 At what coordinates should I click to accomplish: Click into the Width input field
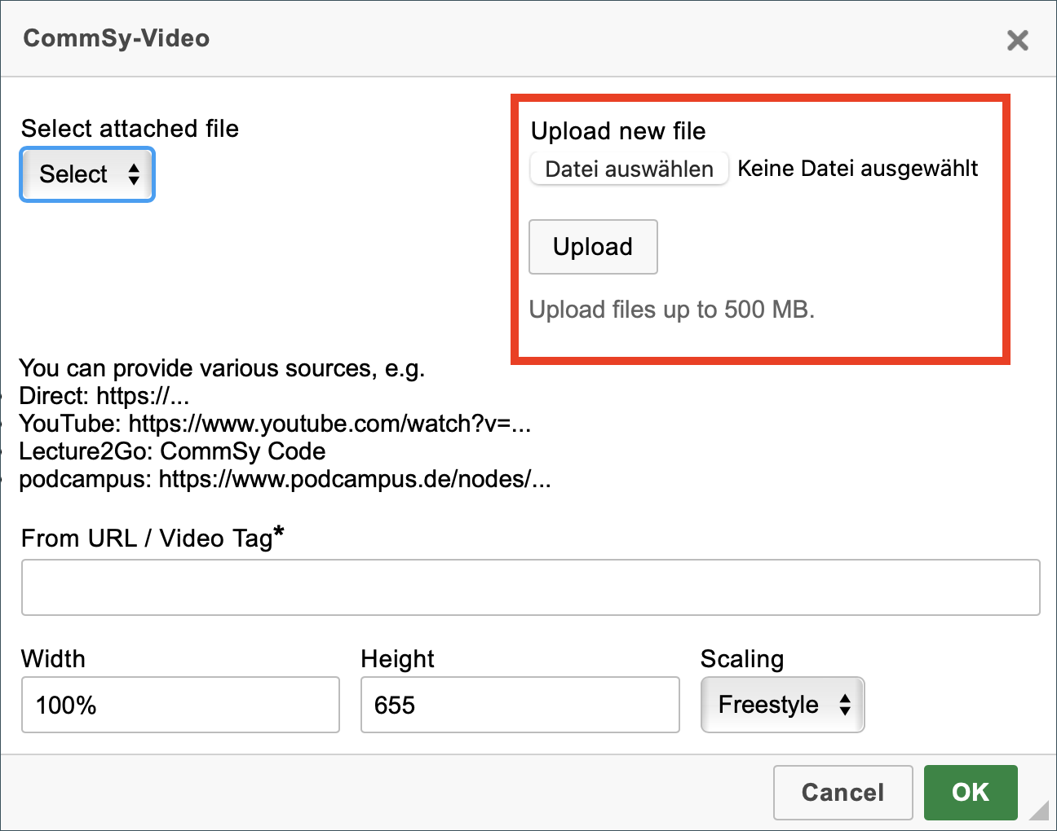point(180,705)
